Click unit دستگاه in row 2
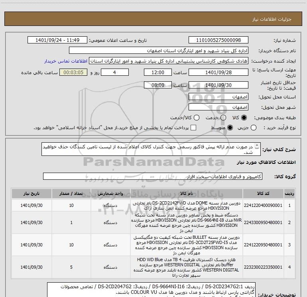This screenshot has width=307, height=297. point(110,222)
